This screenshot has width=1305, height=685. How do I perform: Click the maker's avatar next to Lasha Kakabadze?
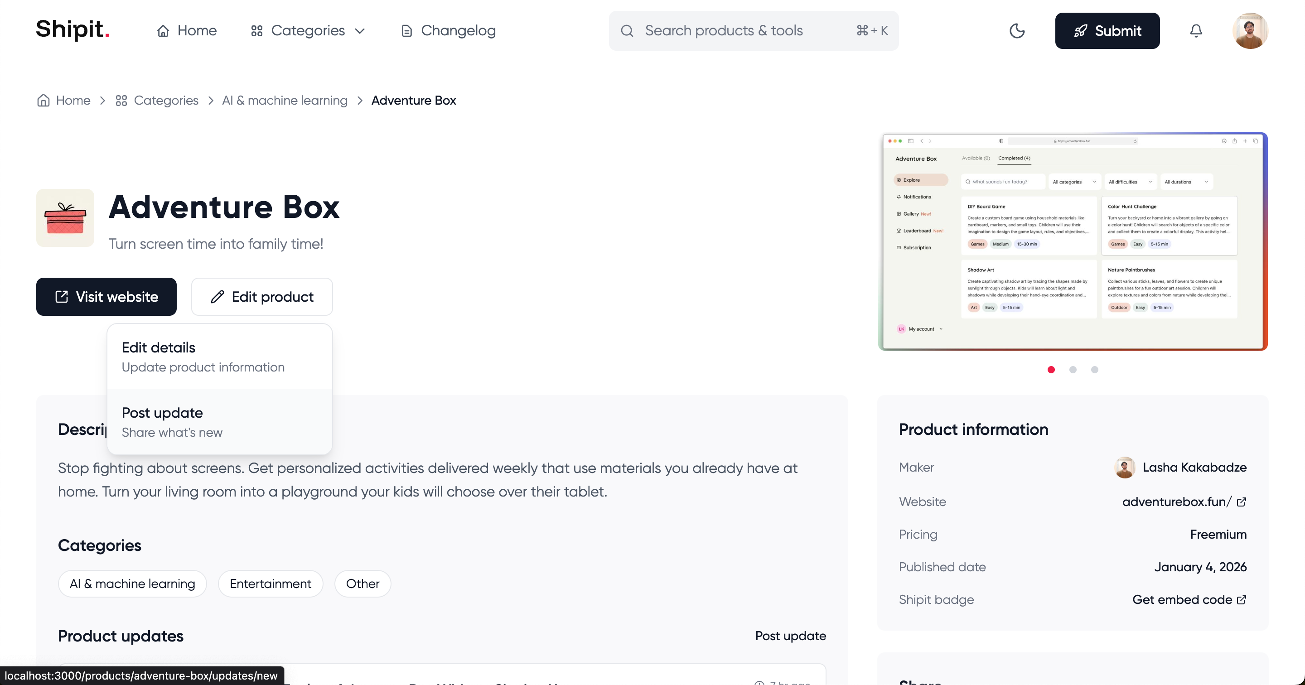coord(1125,467)
